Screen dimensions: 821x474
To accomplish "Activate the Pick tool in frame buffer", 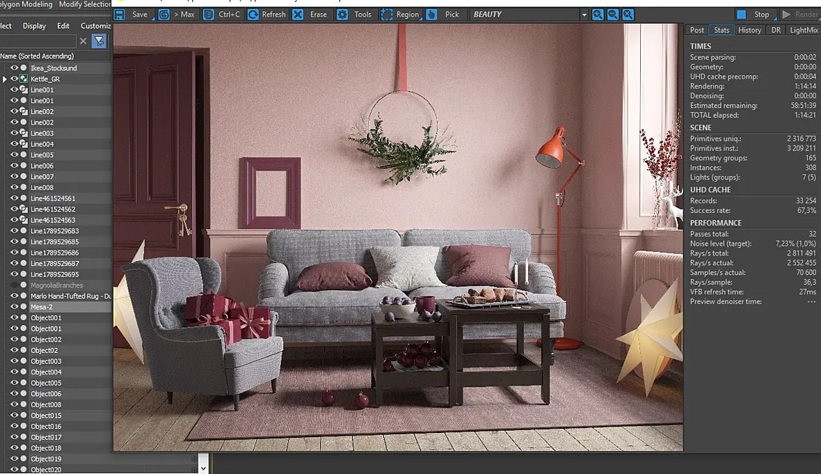I will [444, 14].
